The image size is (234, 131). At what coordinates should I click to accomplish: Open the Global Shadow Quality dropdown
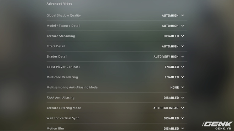(173, 16)
